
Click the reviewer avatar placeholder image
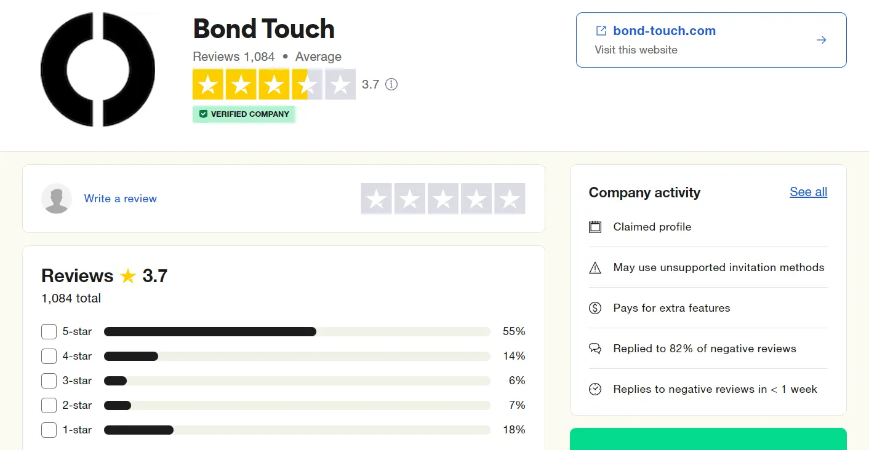pyautogui.click(x=56, y=199)
